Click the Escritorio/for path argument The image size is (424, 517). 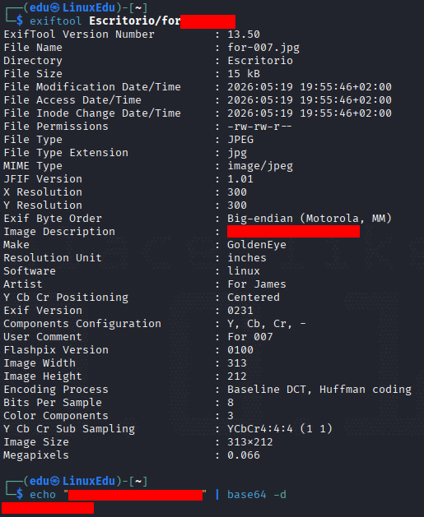click(x=135, y=21)
